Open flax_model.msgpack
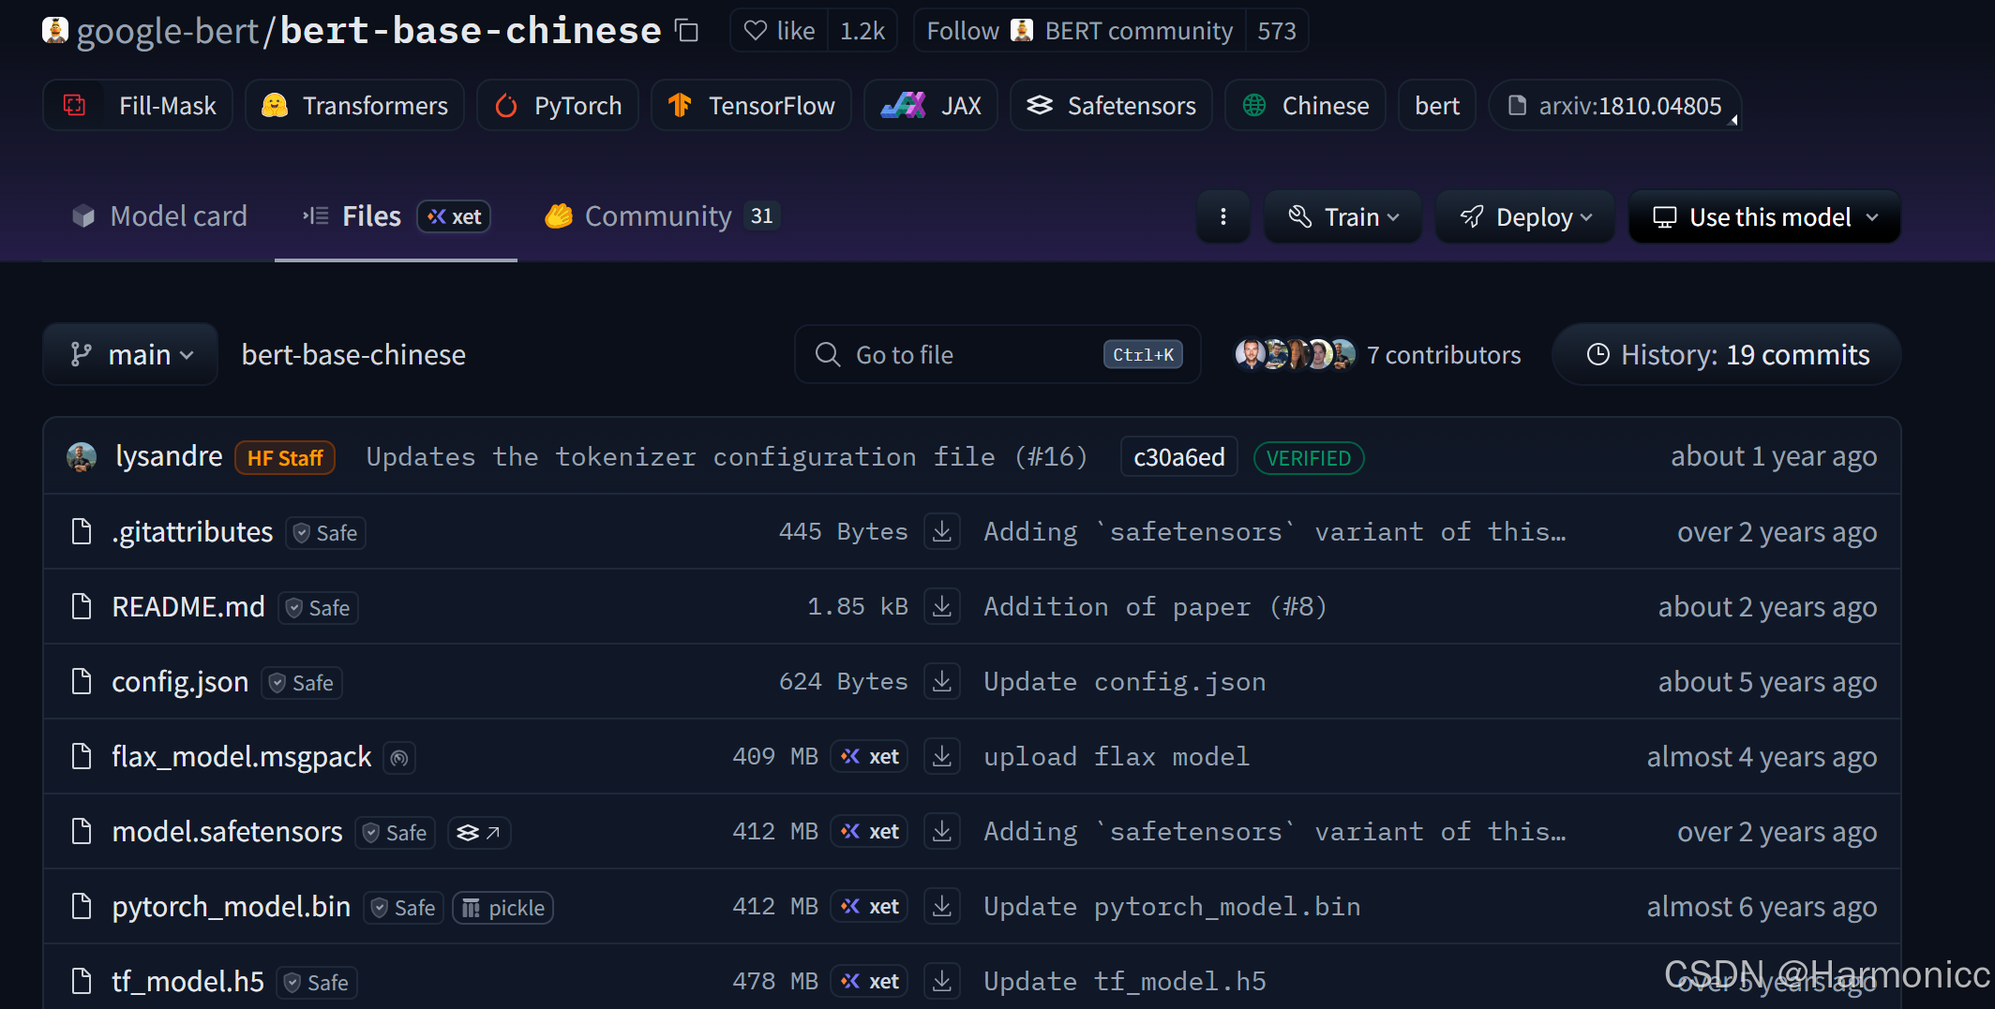1995x1009 pixels. (x=242, y=757)
